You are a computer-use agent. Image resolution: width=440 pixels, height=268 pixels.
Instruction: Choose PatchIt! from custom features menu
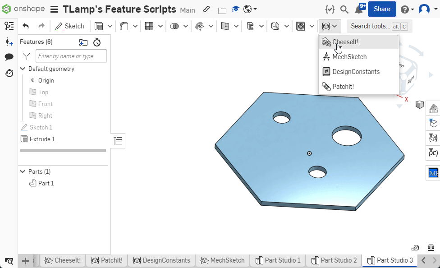tap(359, 87)
